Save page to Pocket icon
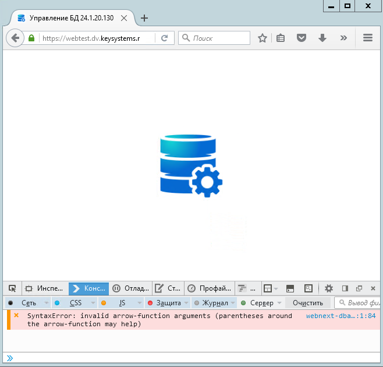Viewport: 383px width, 367px height. [302, 38]
